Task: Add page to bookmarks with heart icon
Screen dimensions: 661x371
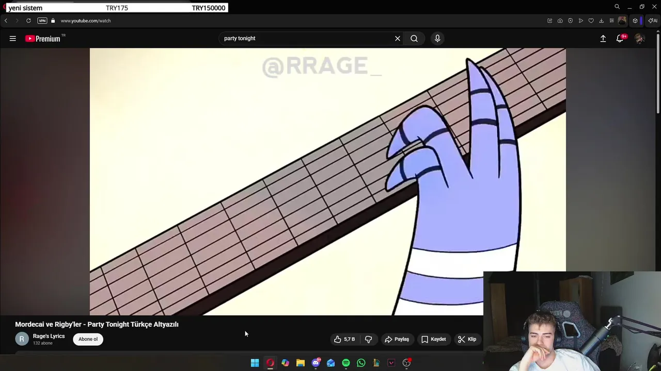Action: click(591, 21)
